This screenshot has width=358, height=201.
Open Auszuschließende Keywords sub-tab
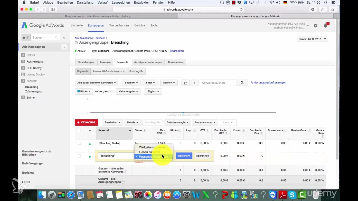109,71
